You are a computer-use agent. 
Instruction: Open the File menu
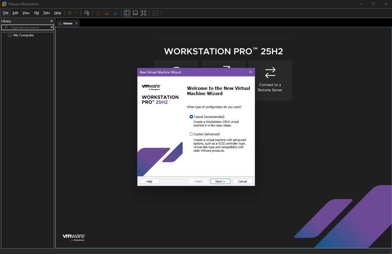tap(6, 13)
